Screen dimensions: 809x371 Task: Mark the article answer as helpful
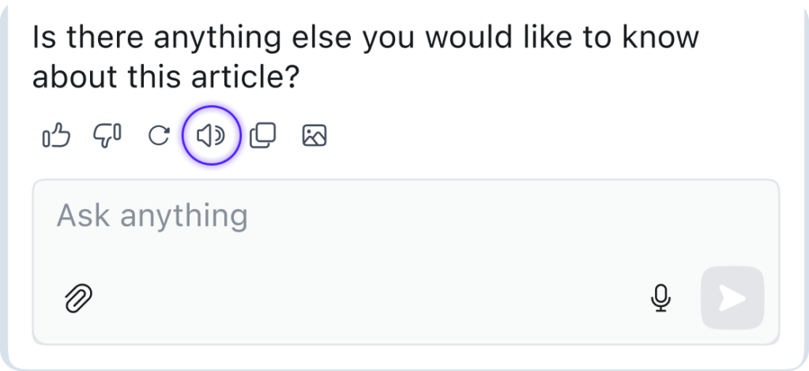56,137
